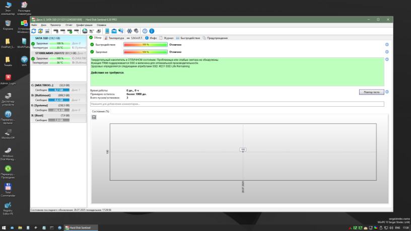Viewport: 411px width, 231px height.
Task: Click the refresh icon with yellow warning sign
Action: click(40, 31)
